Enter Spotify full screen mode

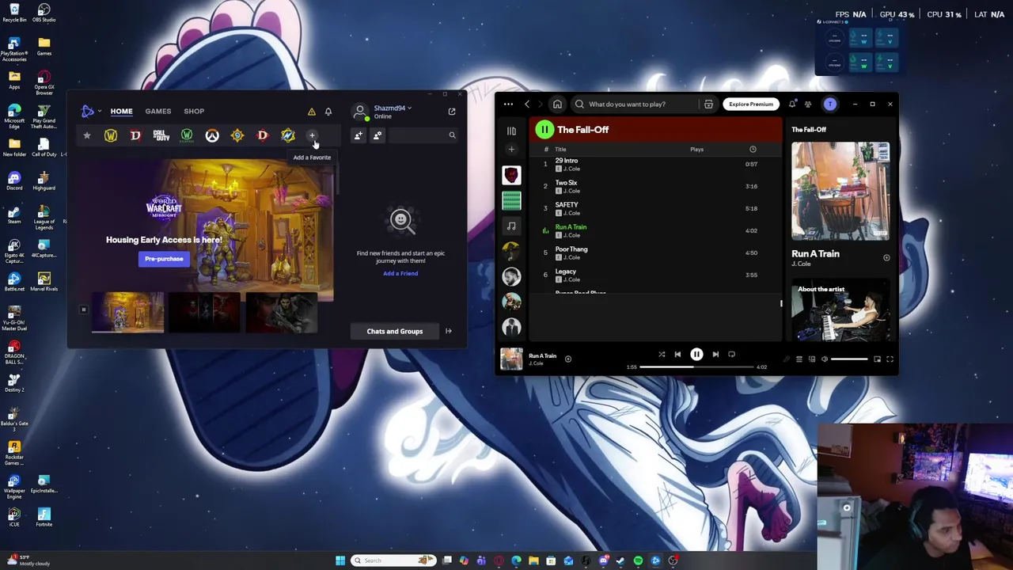(x=890, y=359)
